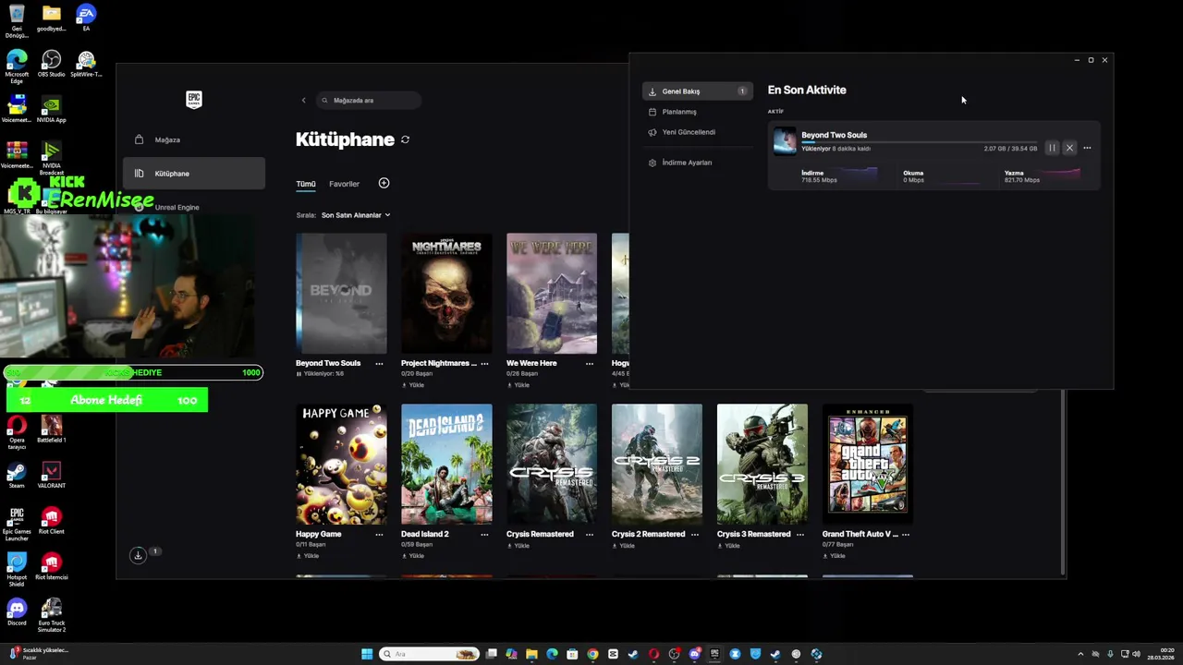
Task: Open We Were Here game cover
Action: (x=552, y=293)
